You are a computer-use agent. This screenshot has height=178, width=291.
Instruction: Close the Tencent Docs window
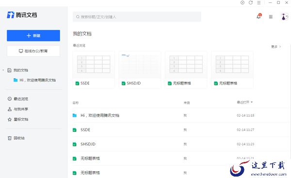287,2
